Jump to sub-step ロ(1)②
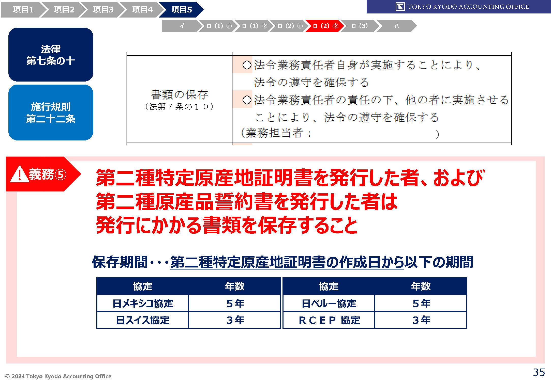The image size is (551, 381). coord(254,26)
